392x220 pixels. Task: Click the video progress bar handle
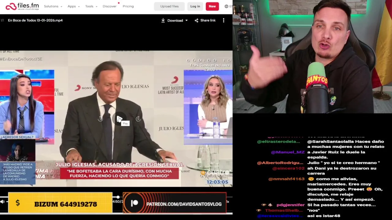[118, 197]
